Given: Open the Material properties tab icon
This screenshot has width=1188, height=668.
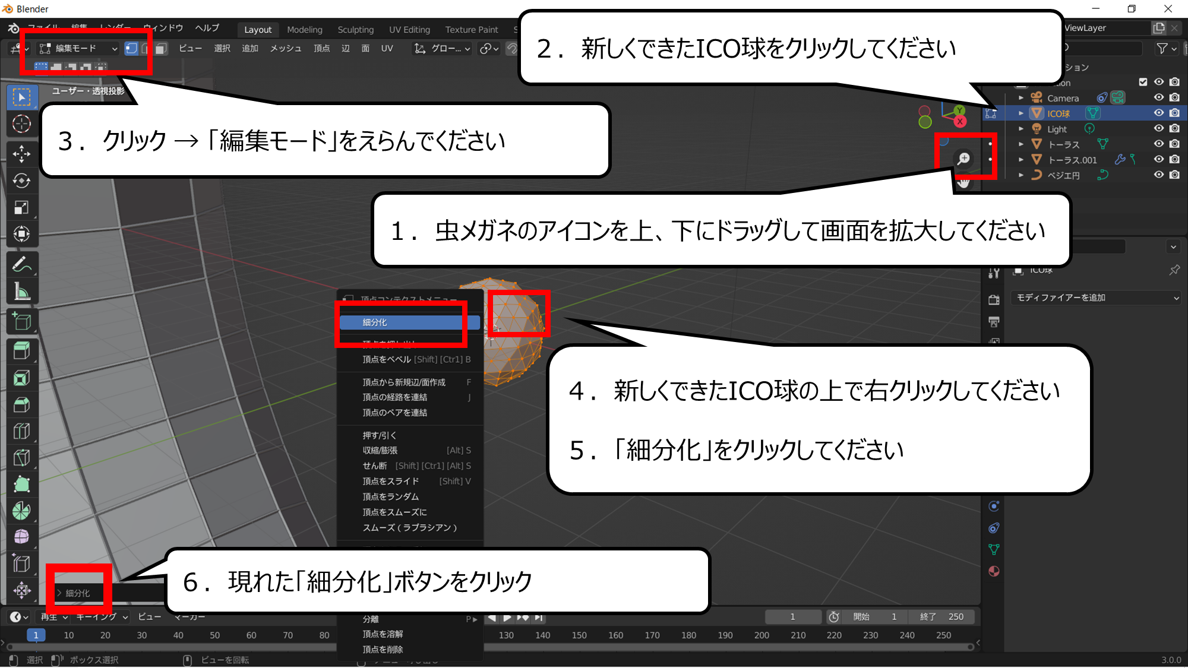Looking at the screenshot, I should click(994, 571).
